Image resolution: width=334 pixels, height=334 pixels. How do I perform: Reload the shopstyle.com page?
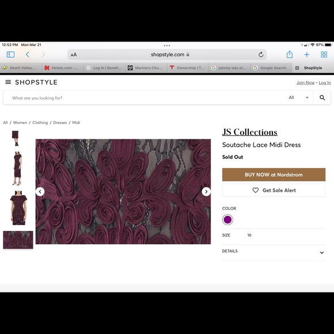261,55
